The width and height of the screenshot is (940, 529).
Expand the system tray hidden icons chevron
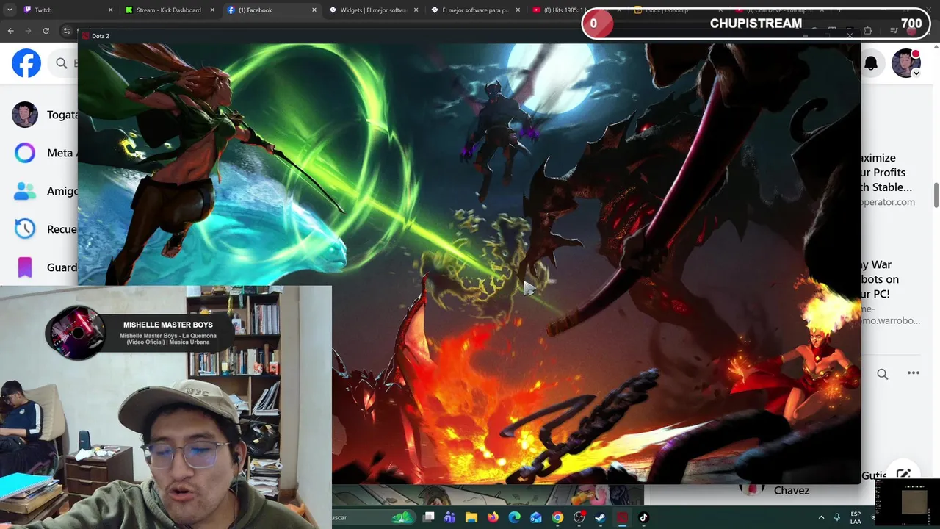pos(821,517)
